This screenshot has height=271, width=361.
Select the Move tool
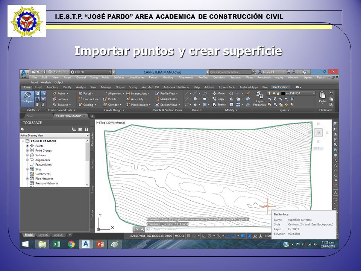point(218,93)
